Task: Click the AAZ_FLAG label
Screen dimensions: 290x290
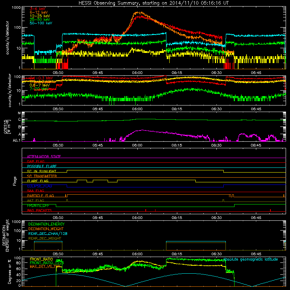Action: (x=36, y=200)
